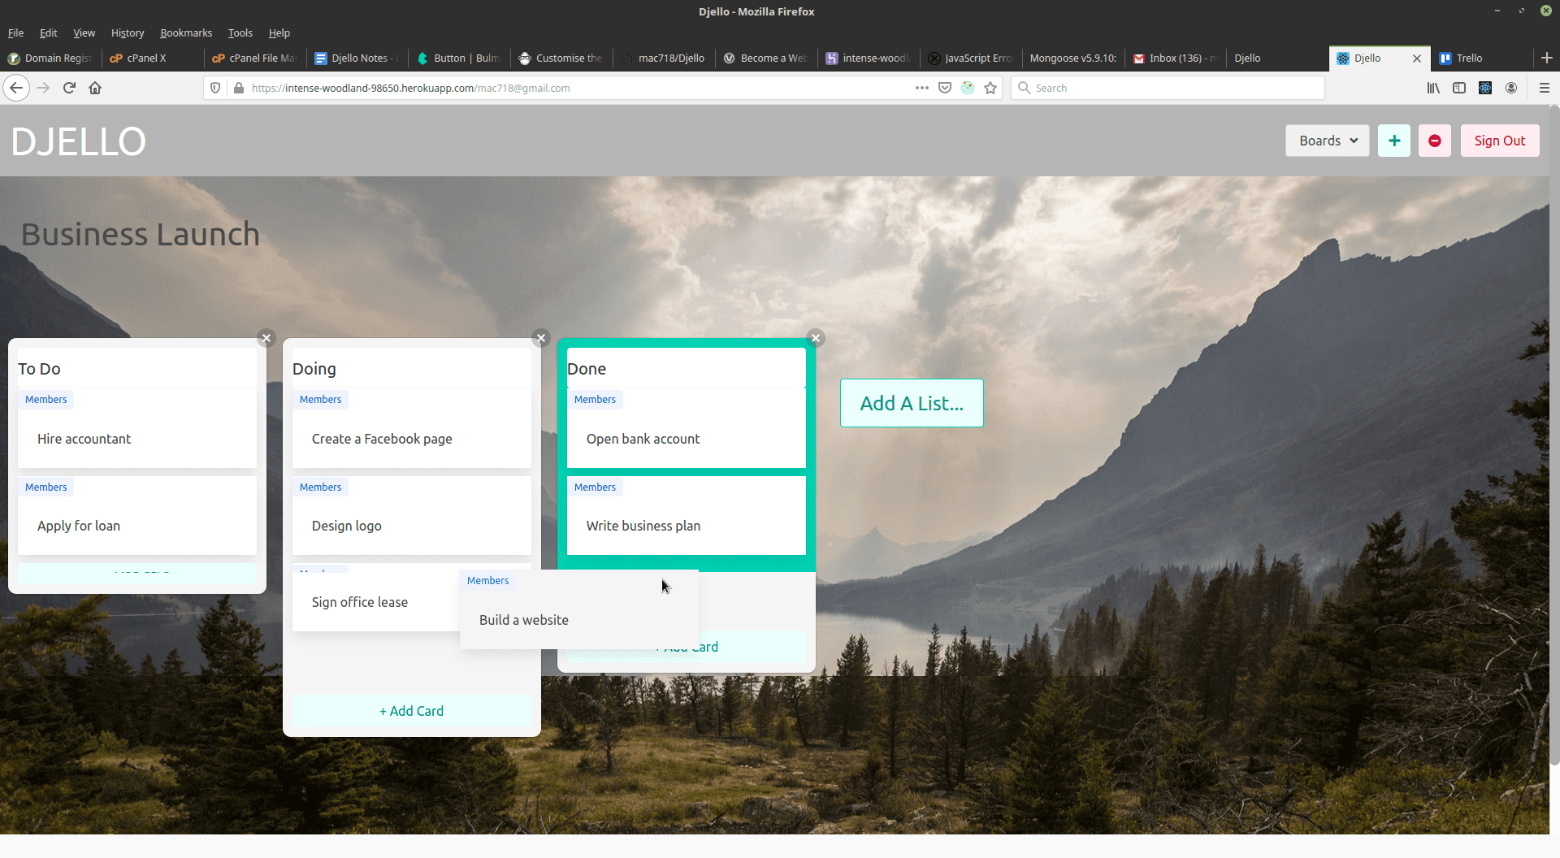This screenshot has width=1560, height=858.
Task: Click the green plus add board icon
Action: click(1393, 141)
